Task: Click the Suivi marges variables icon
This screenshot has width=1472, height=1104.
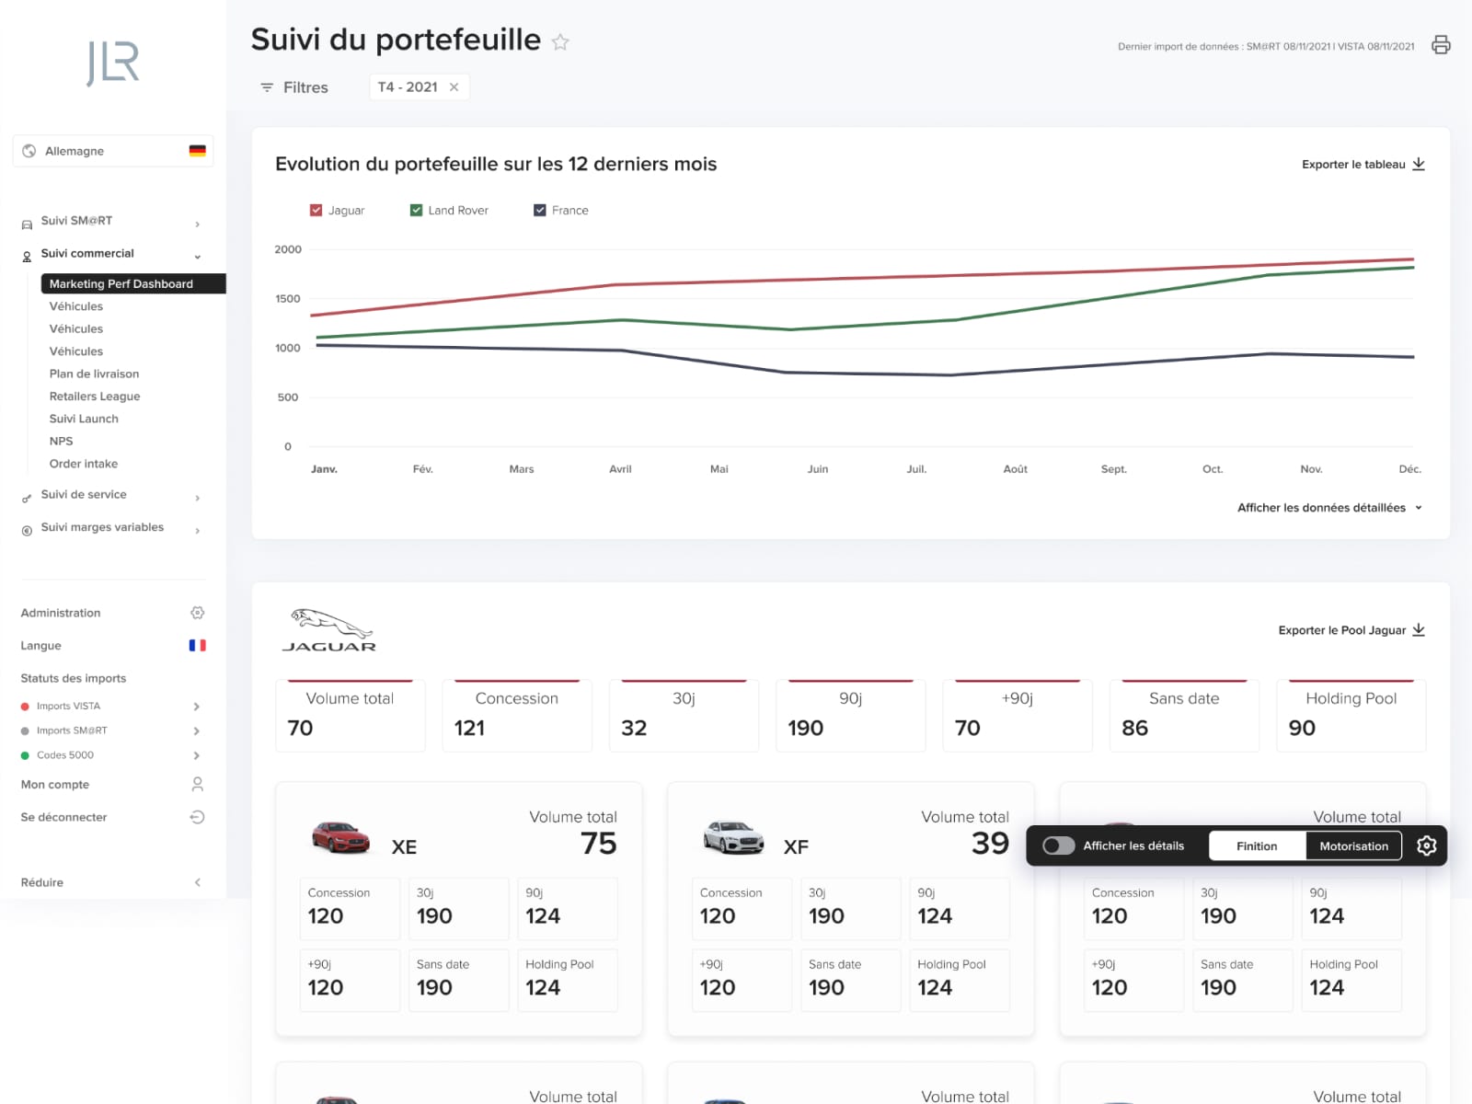Action: coord(27,531)
